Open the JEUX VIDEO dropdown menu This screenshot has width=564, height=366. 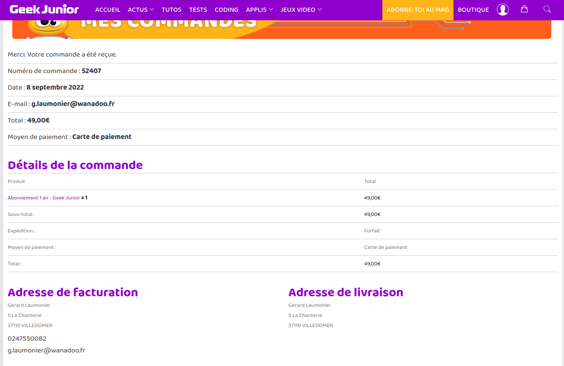click(x=301, y=10)
